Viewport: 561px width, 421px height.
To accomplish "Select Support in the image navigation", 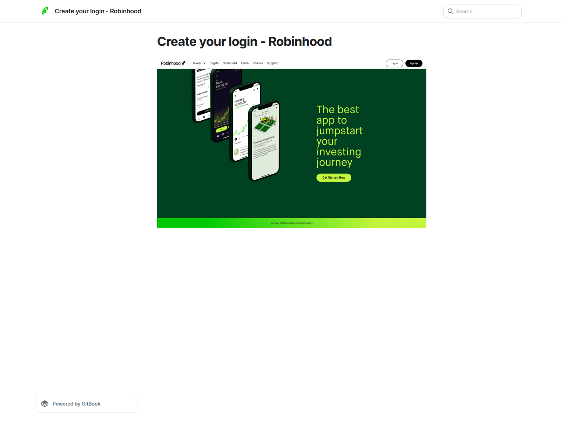I will click(272, 63).
